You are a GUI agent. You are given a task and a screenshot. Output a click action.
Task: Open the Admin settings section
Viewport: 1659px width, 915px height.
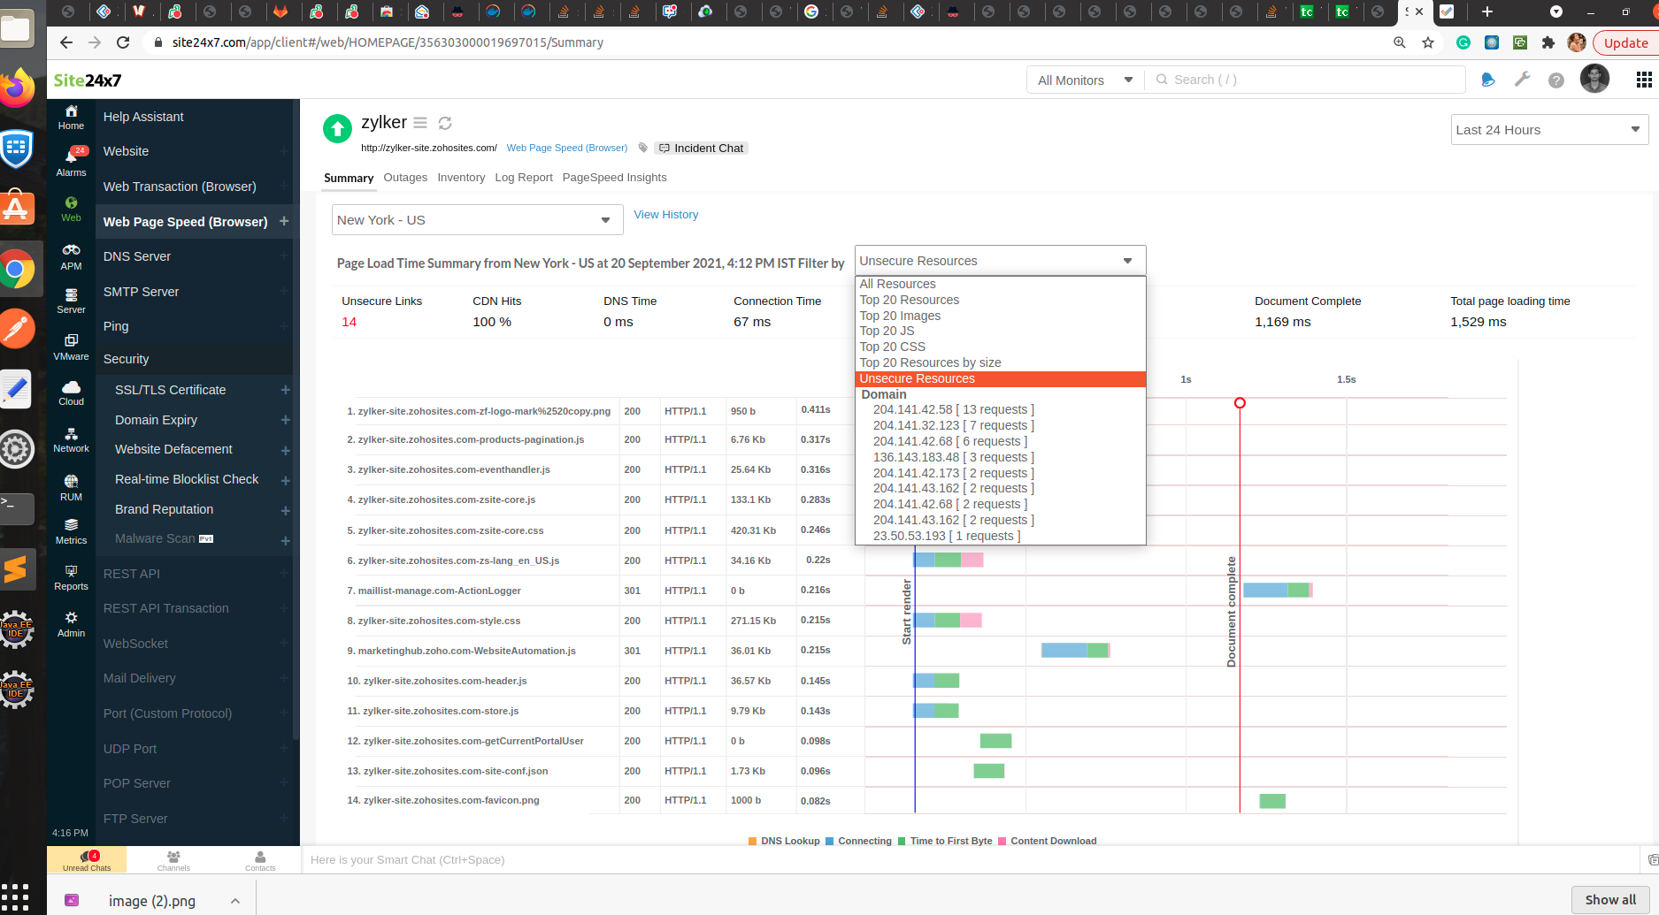71,624
